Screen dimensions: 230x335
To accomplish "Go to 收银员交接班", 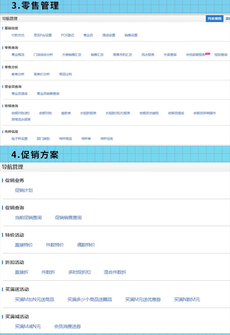I will coord(149,113).
